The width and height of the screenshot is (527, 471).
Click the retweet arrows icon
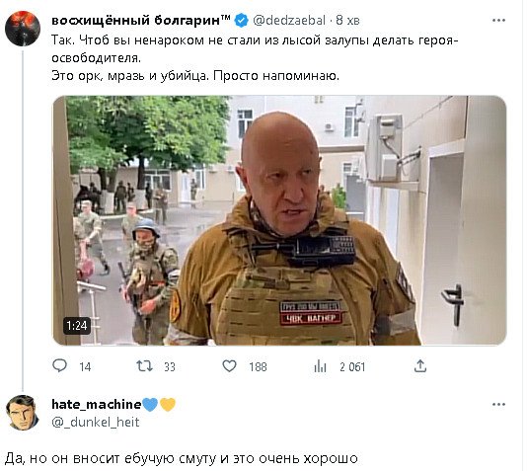pyautogui.click(x=144, y=366)
